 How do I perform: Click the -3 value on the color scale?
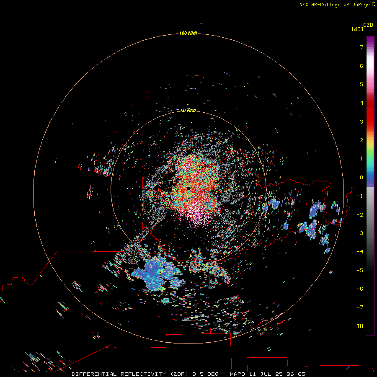360,233
